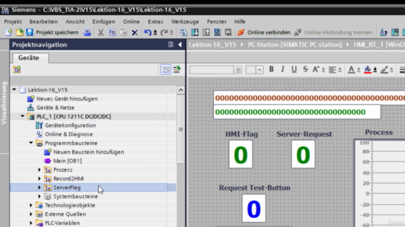The width and height of the screenshot is (405, 227).
Task: Click the Projekt speichern save button
Action: pos(53,32)
